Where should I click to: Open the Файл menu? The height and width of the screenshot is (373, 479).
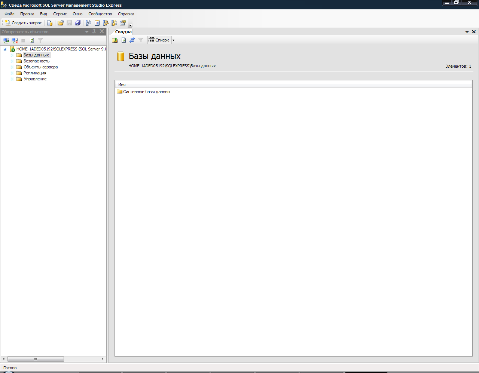click(x=9, y=14)
